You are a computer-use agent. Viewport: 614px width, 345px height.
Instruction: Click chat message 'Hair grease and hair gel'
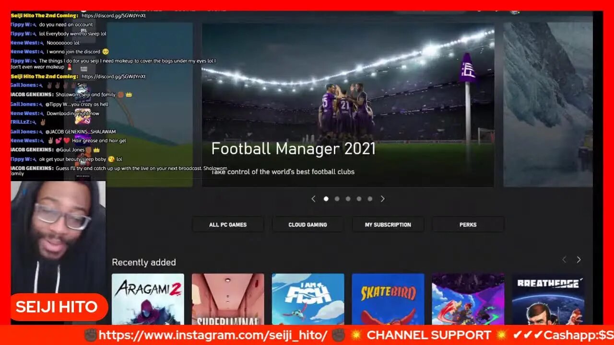(99, 141)
